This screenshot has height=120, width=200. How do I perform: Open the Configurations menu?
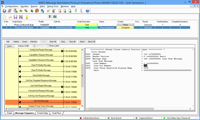11,6
